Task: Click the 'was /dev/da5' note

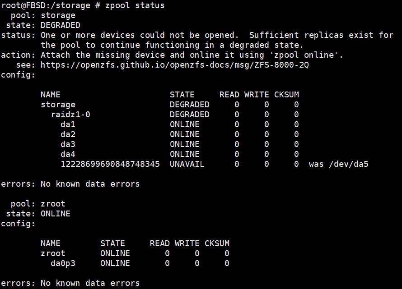Action: (339, 164)
